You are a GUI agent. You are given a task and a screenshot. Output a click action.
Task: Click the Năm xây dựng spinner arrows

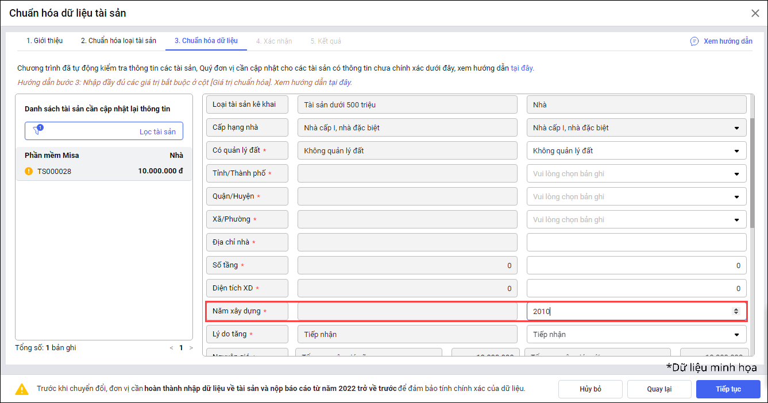tap(736, 311)
